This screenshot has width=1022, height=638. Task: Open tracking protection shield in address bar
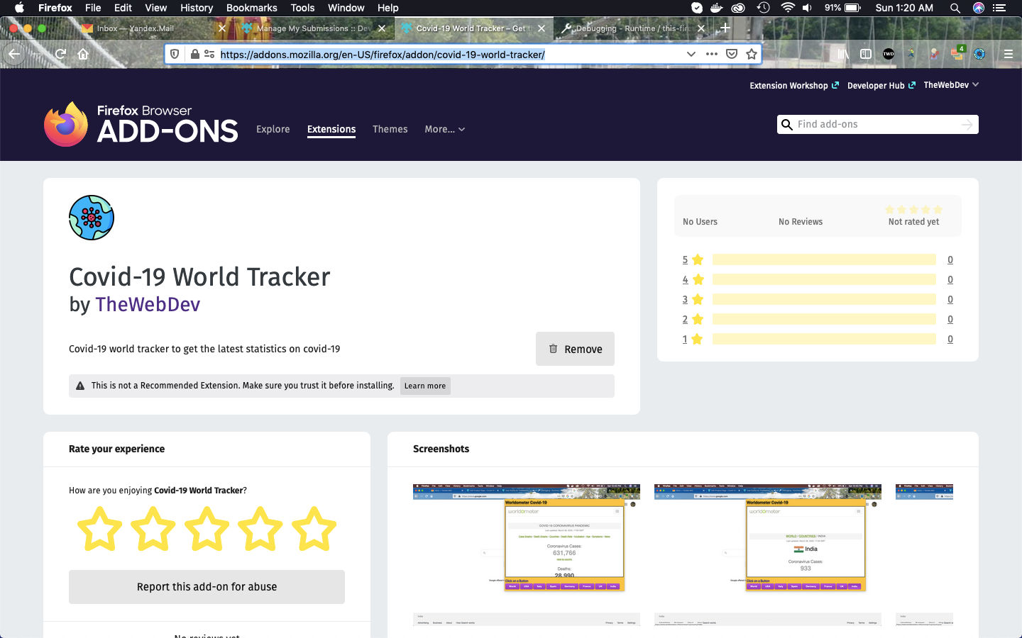point(175,54)
